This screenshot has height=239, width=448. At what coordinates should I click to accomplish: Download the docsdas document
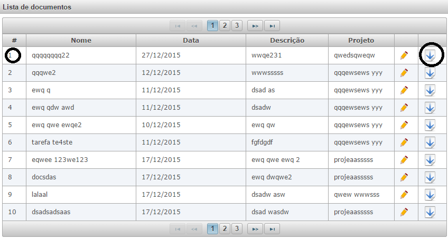click(430, 177)
